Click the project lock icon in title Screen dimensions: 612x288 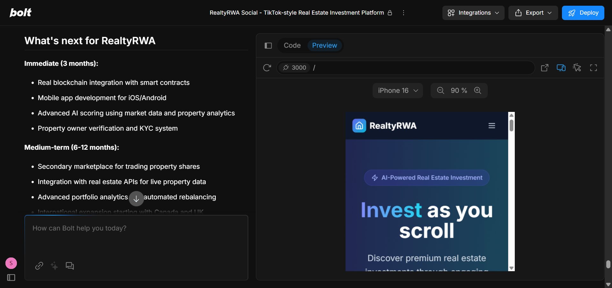pyautogui.click(x=390, y=13)
